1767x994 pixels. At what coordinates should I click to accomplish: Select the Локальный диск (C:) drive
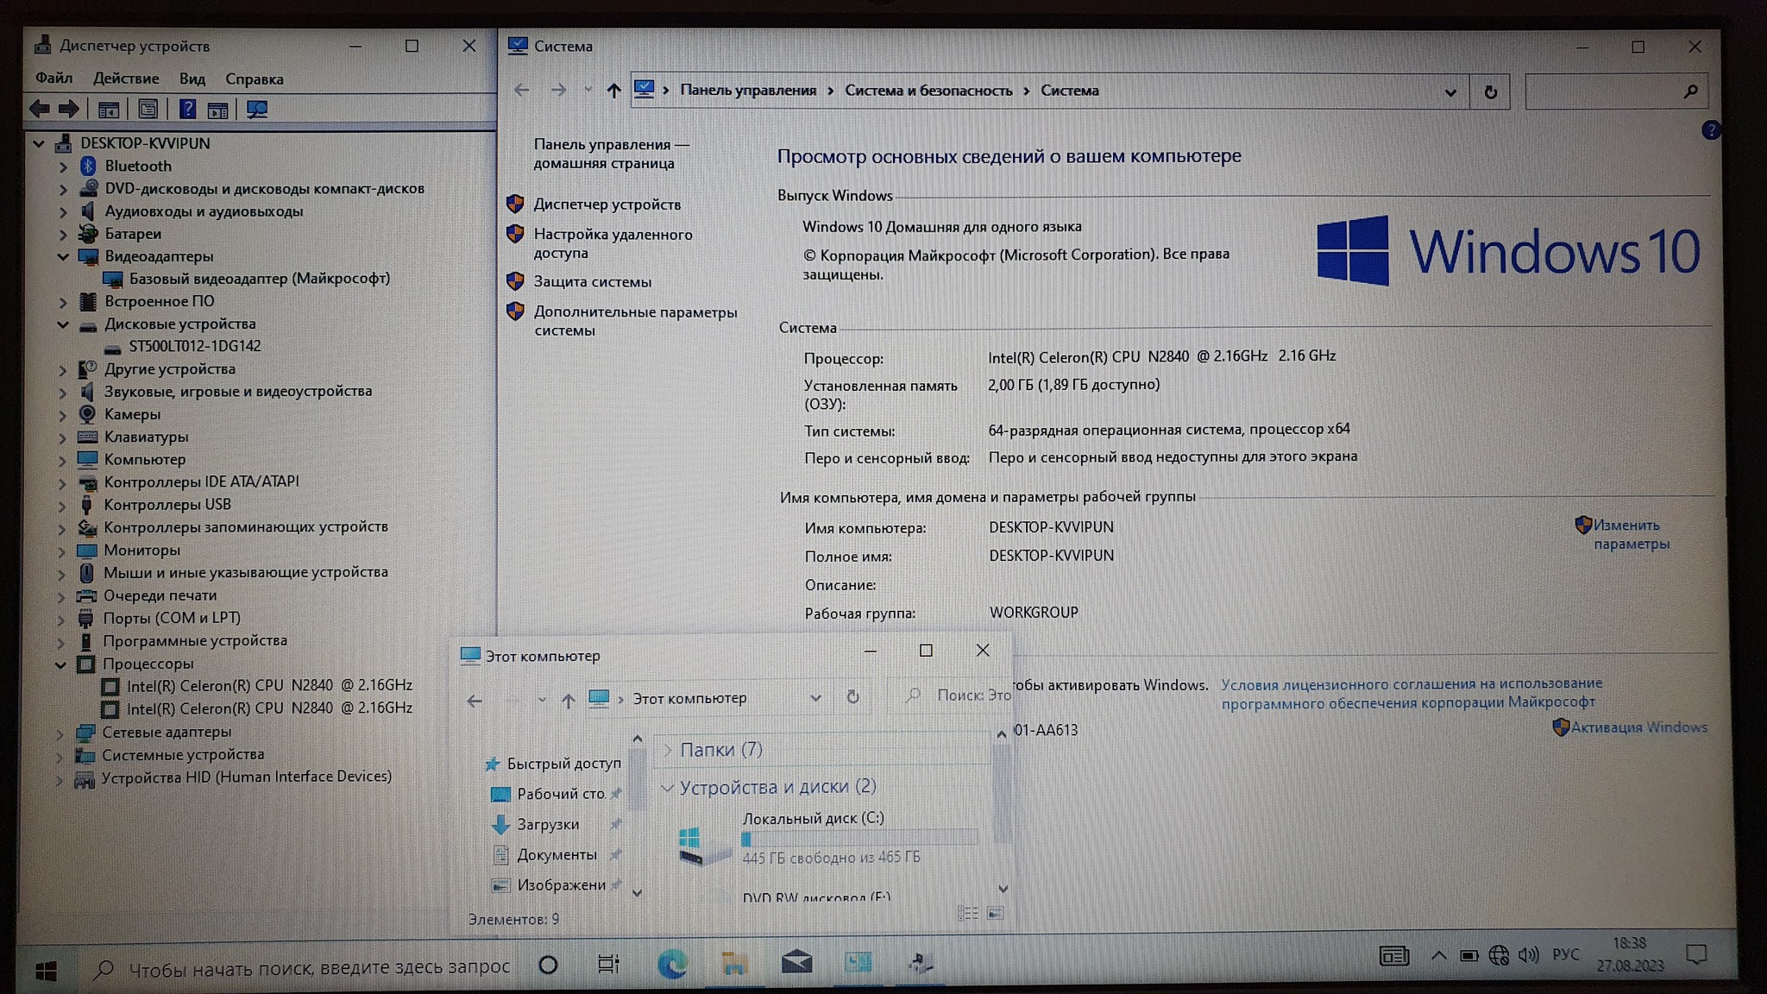point(812,819)
